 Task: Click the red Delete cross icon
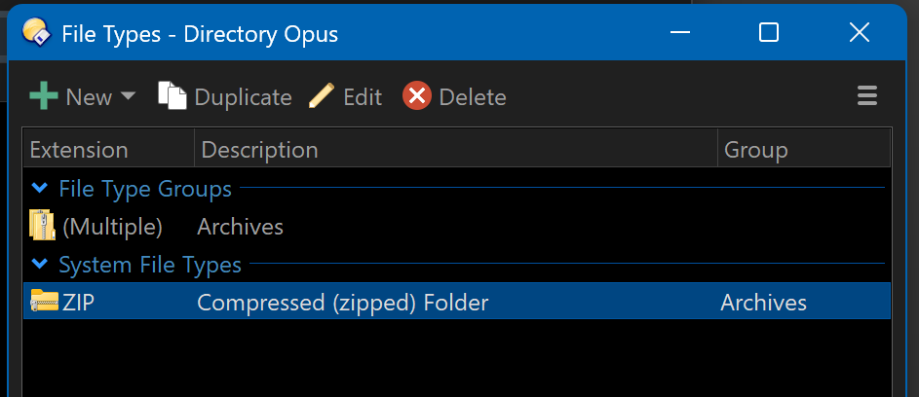(417, 96)
